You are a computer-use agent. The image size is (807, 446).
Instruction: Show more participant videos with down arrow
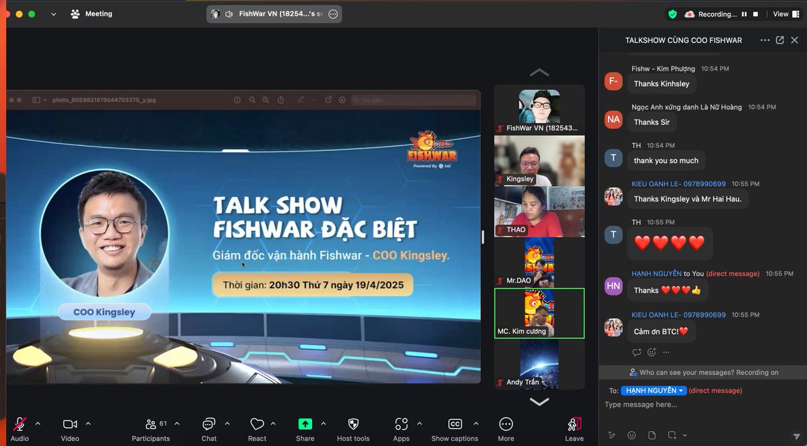pyautogui.click(x=539, y=402)
